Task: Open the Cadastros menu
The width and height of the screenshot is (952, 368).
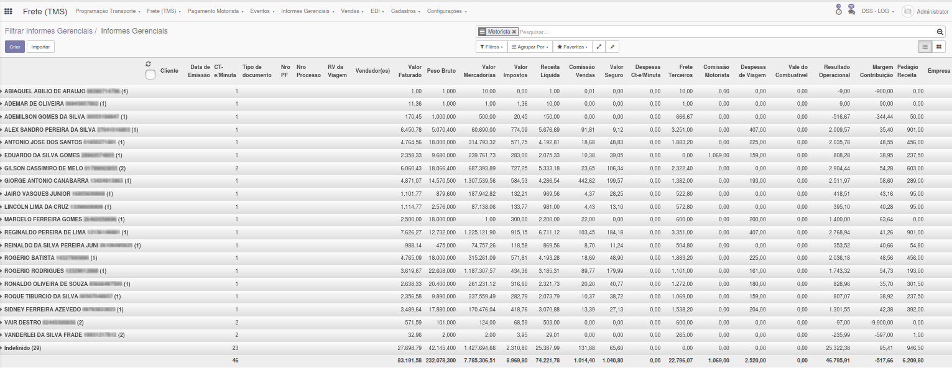Action: click(x=405, y=11)
